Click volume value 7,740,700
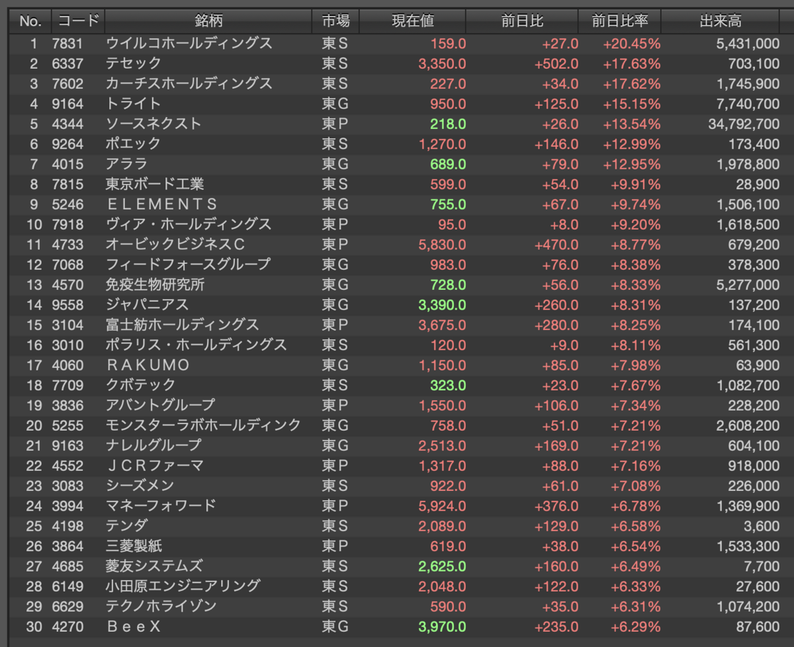This screenshot has height=647, width=794. click(x=748, y=104)
